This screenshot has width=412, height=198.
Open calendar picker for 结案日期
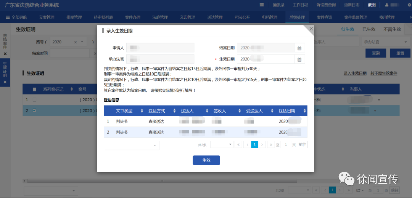(x=299, y=48)
